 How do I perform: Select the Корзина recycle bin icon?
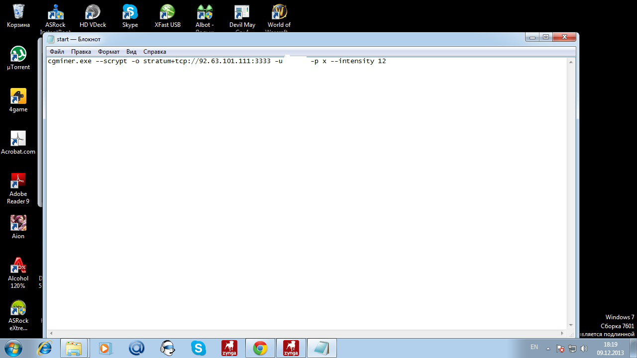click(18, 12)
